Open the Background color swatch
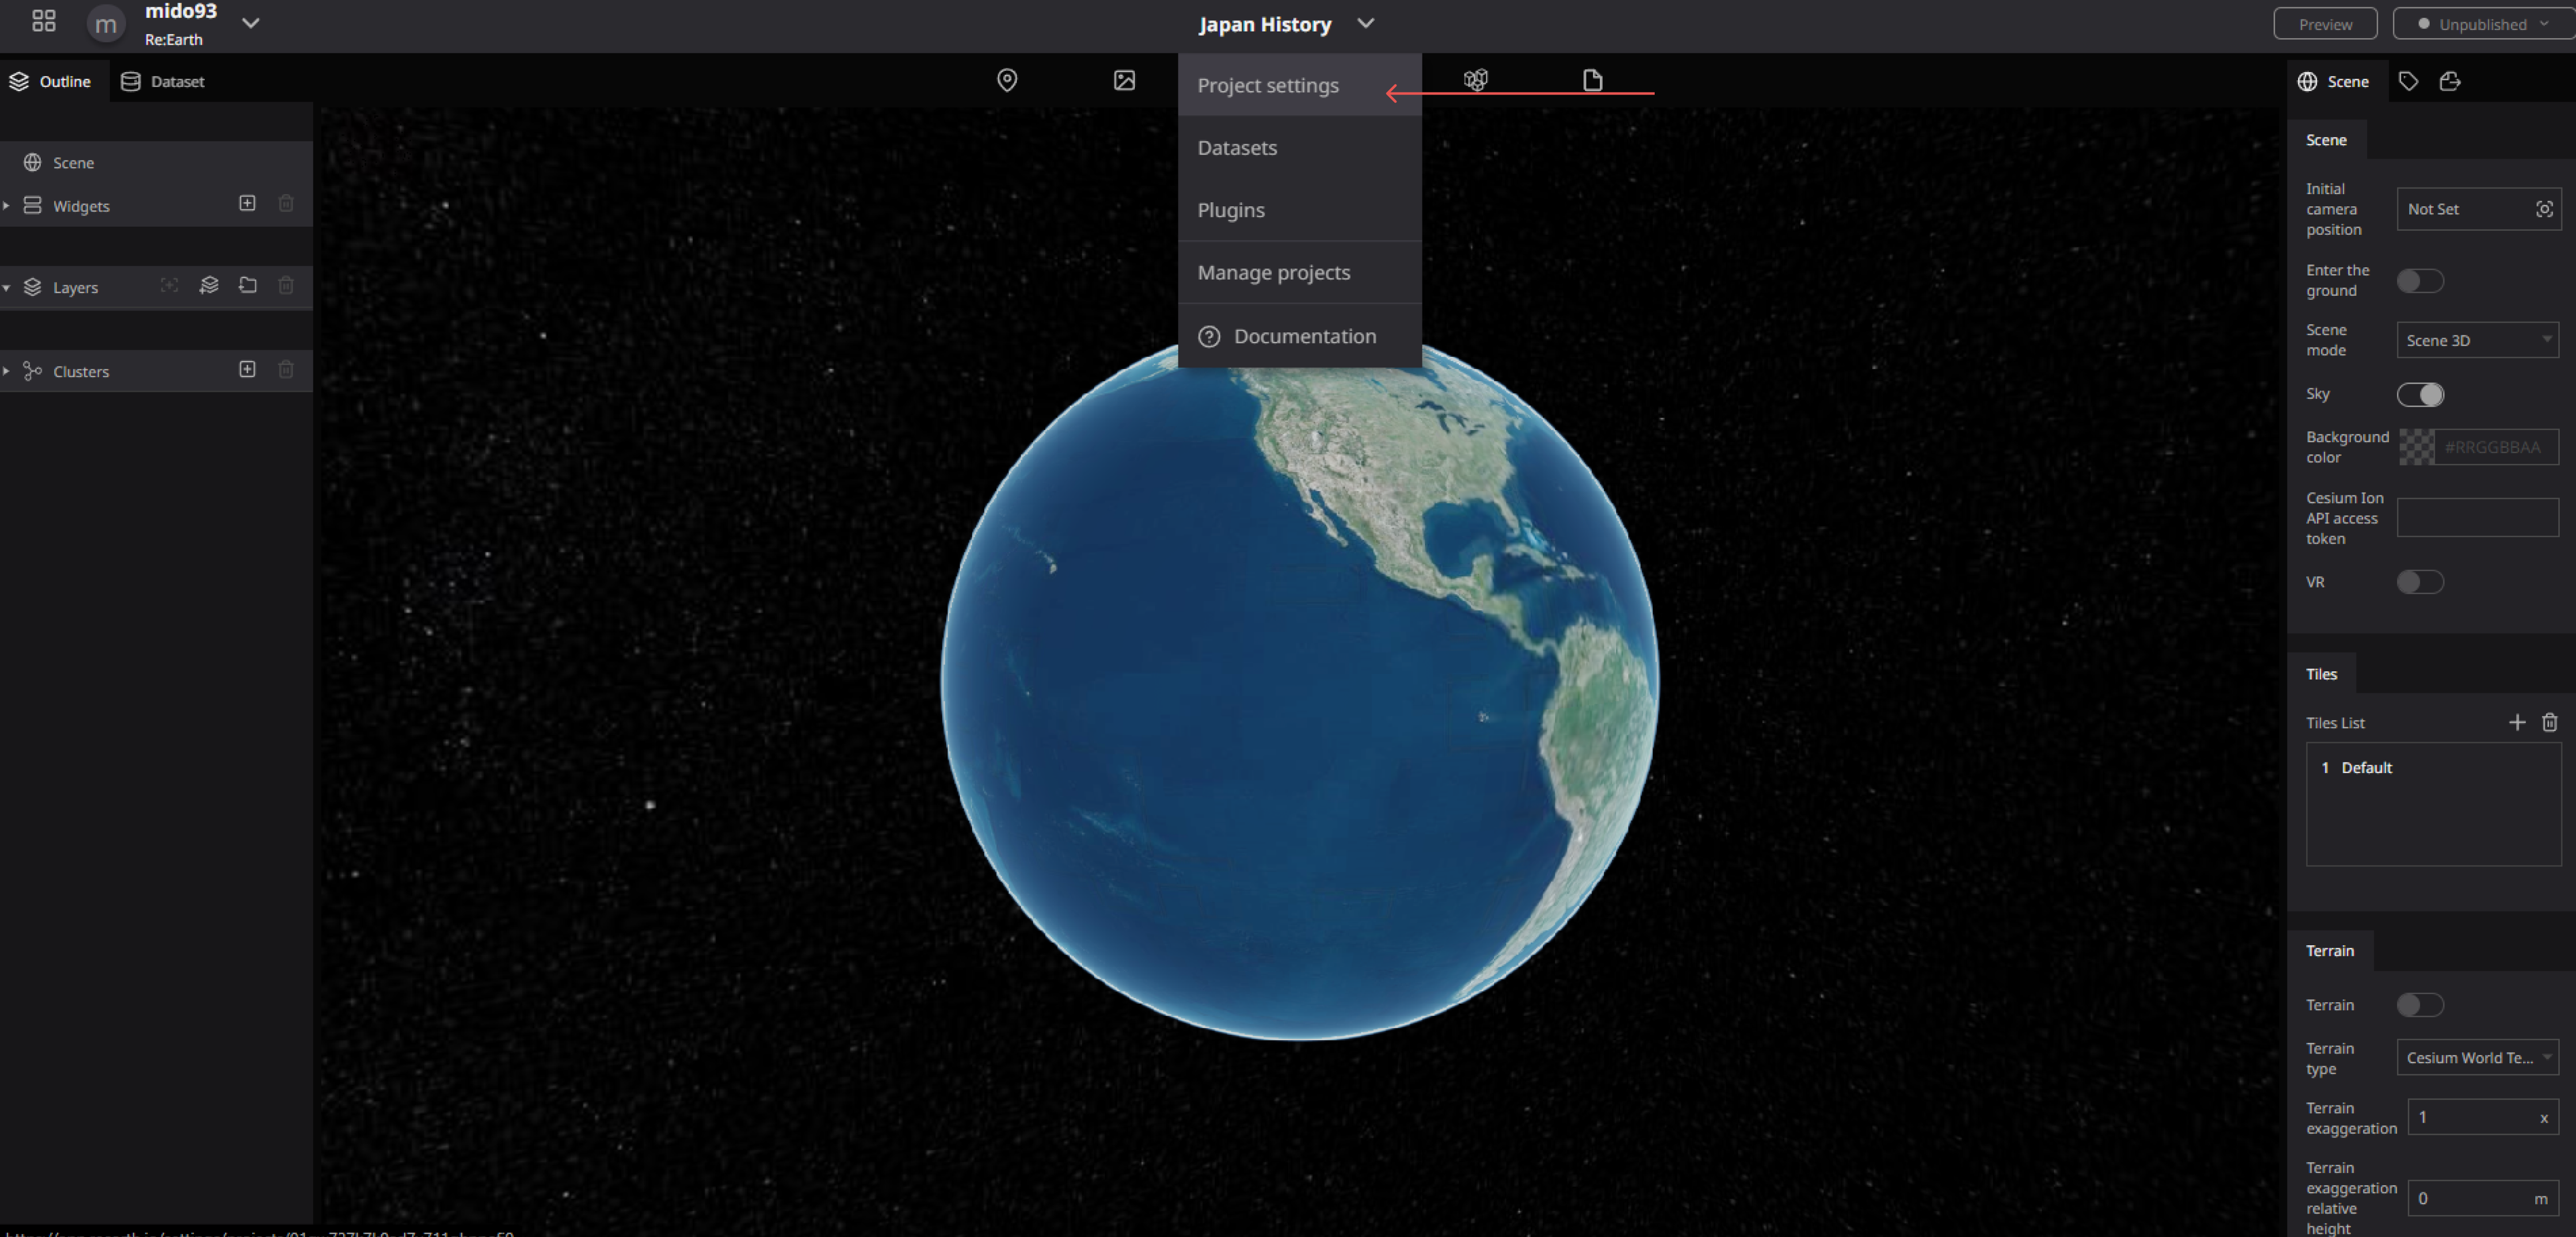The height and width of the screenshot is (1237, 2576). (2417, 447)
